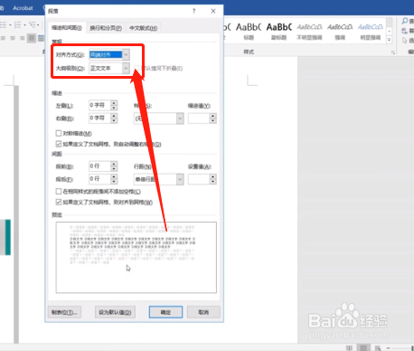Click the 段后 spacing after field

pos(99,179)
